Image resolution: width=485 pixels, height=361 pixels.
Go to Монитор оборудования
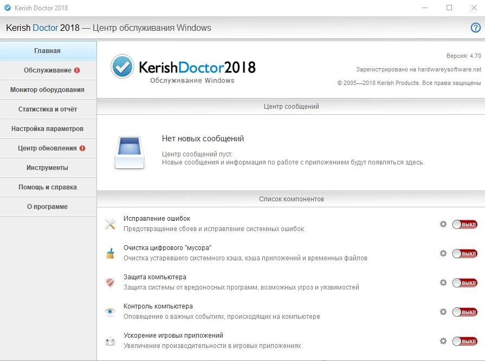pyautogui.click(x=48, y=89)
